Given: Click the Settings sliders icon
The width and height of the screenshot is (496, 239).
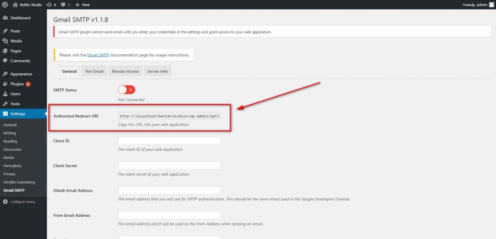Looking at the screenshot, I should coord(5,114).
